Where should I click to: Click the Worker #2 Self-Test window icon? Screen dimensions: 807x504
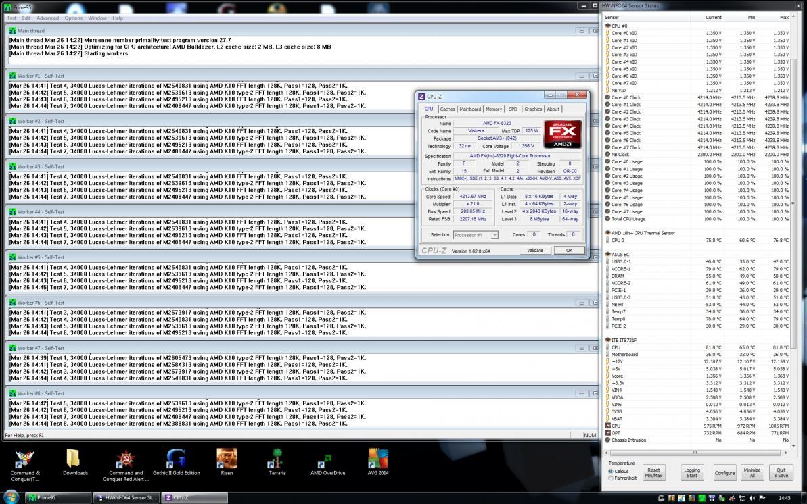[x=12, y=121]
